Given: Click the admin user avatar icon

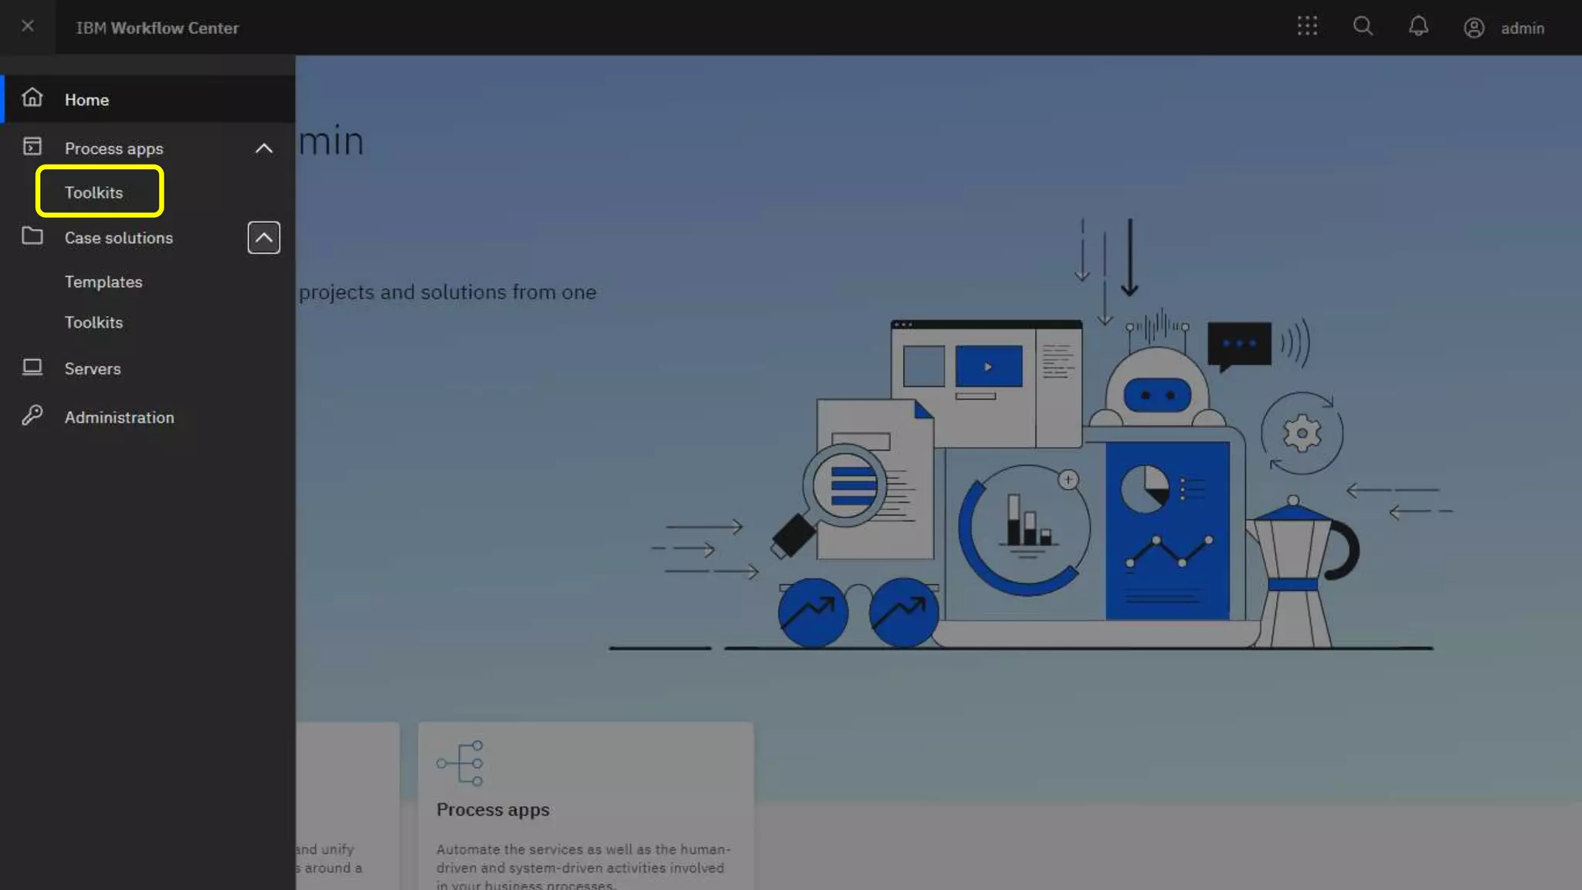Looking at the screenshot, I should pos(1474,28).
